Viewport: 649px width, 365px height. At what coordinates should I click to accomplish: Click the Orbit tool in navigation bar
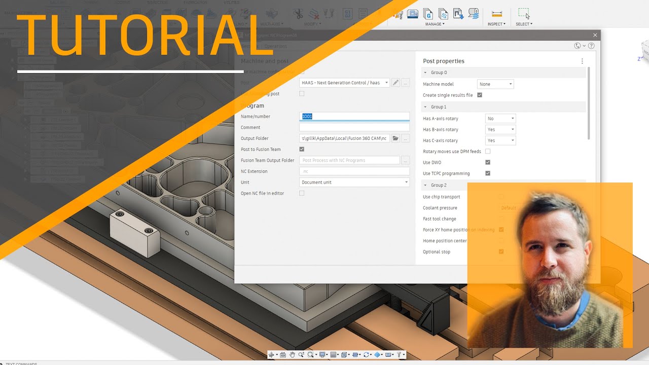click(272, 355)
